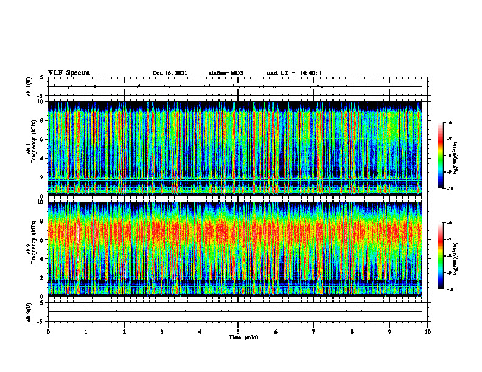The width and height of the screenshot is (482, 372).
Task: Select the ch.2 "Frequency (kHz)" axis title
Action: point(33,242)
